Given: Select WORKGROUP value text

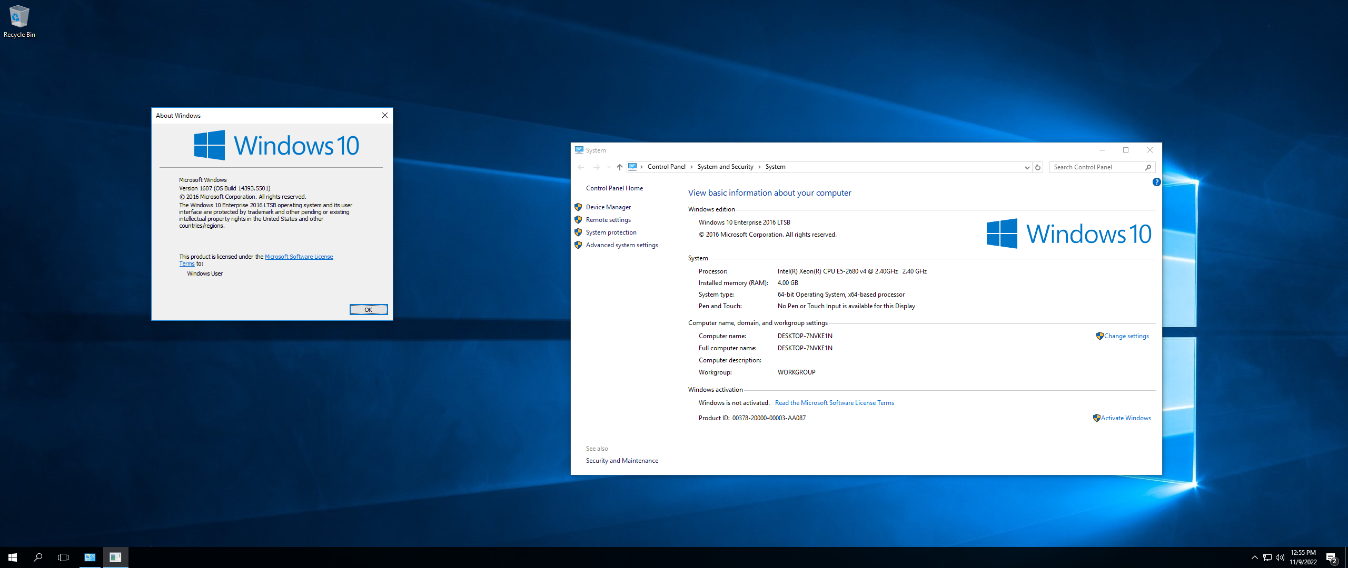Looking at the screenshot, I should 796,372.
